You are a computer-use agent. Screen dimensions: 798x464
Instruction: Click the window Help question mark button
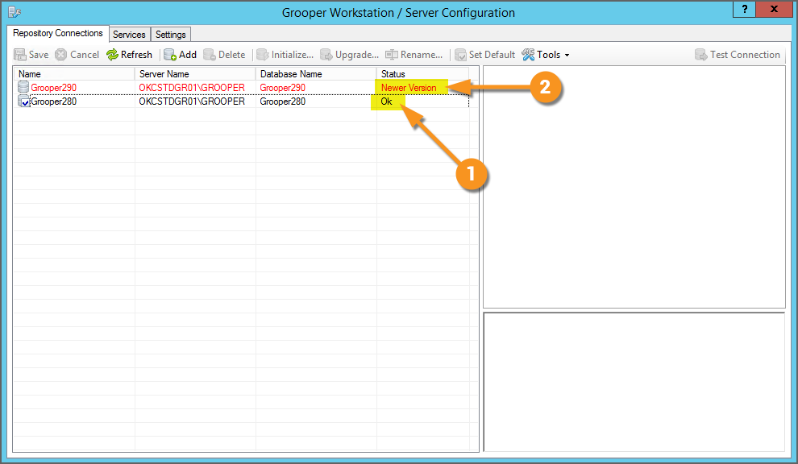pos(745,9)
